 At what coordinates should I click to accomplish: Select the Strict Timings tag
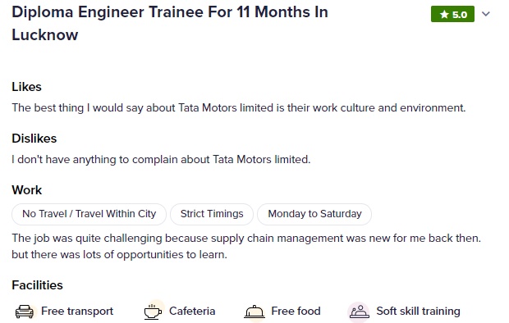(x=212, y=214)
